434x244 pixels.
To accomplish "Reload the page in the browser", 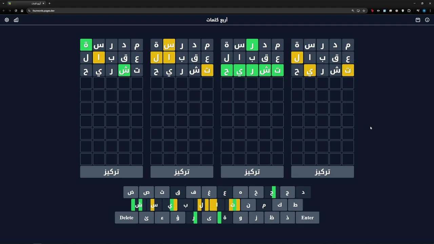I will tap(16, 11).
